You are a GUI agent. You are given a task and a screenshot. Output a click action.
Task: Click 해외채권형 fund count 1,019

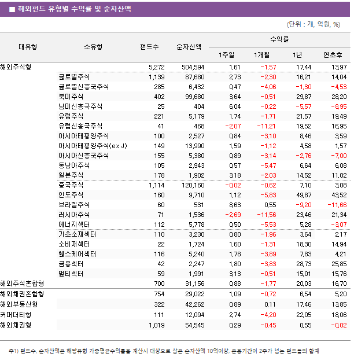(157, 325)
